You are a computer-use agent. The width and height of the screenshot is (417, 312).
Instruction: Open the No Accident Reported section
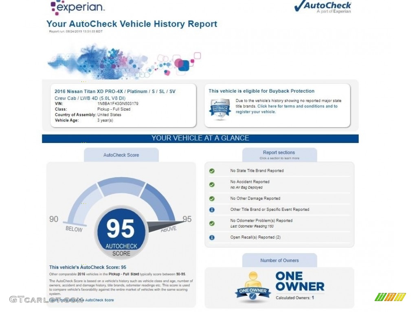coord(250,182)
